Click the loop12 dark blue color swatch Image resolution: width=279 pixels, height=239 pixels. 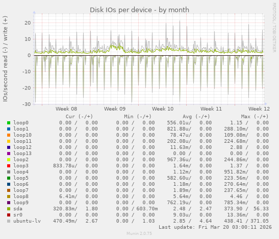tap(9, 147)
